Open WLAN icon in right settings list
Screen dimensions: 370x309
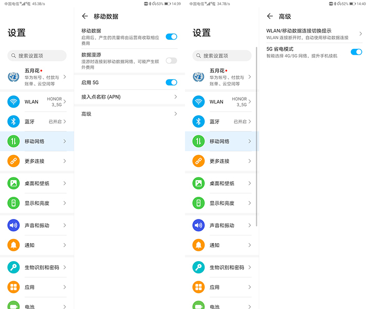[x=198, y=101]
